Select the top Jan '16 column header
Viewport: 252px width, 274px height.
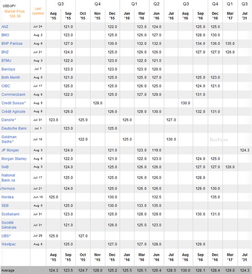point(127,16)
